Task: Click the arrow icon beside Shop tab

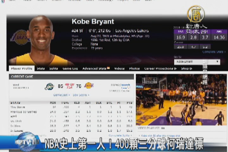Action: (x=191, y=68)
